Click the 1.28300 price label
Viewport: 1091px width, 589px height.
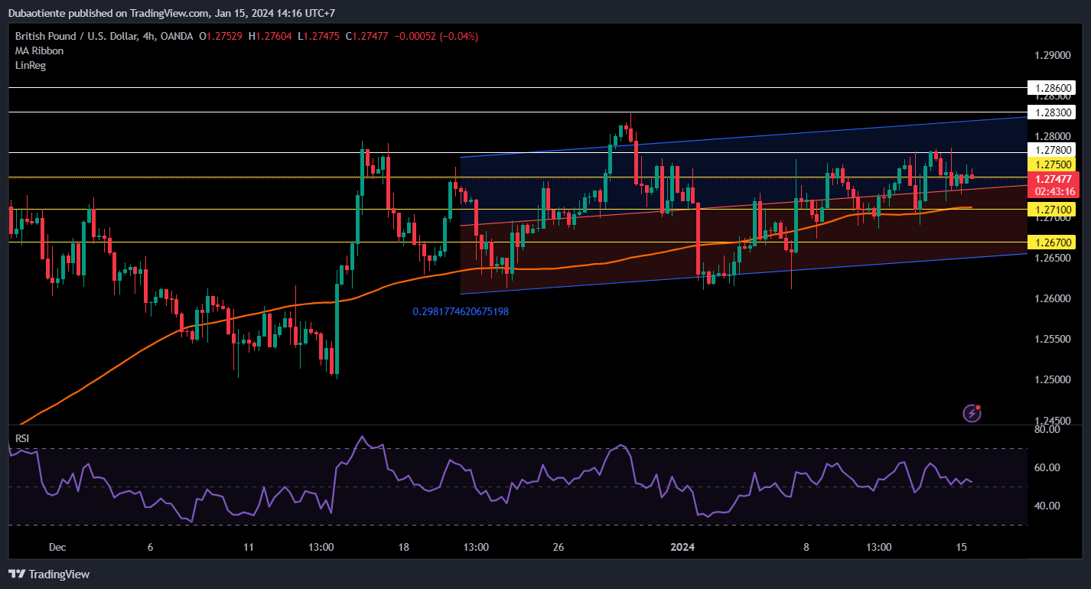(1053, 112)
